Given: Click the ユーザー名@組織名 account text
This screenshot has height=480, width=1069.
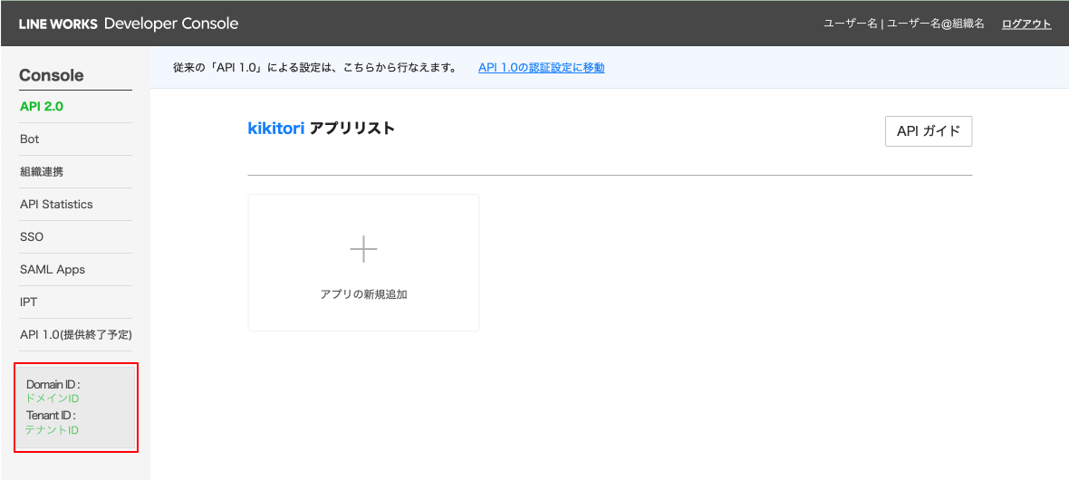Looking at the screenshot, I should 935,24.
